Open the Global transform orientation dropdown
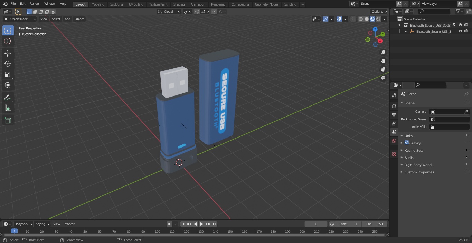This screenshot has width=472, height=243. [169, 12]
